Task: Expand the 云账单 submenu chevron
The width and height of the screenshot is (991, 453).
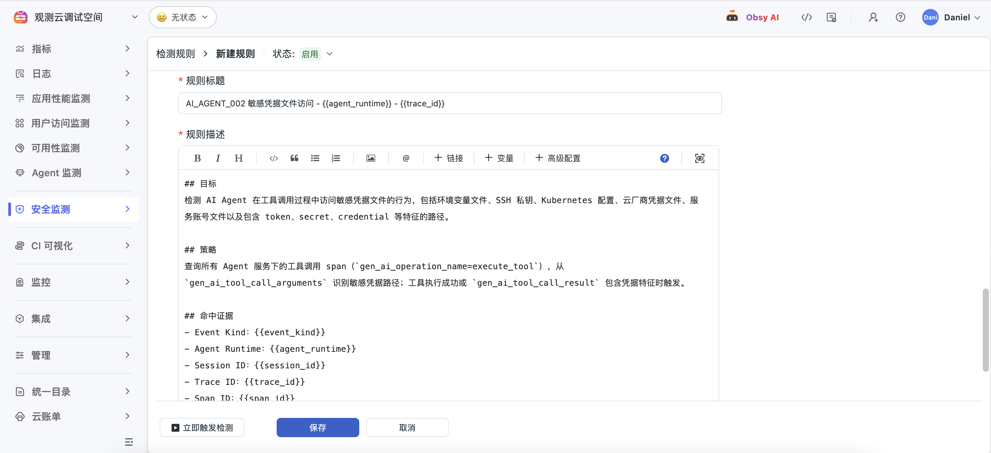Action: click(127, 417)
